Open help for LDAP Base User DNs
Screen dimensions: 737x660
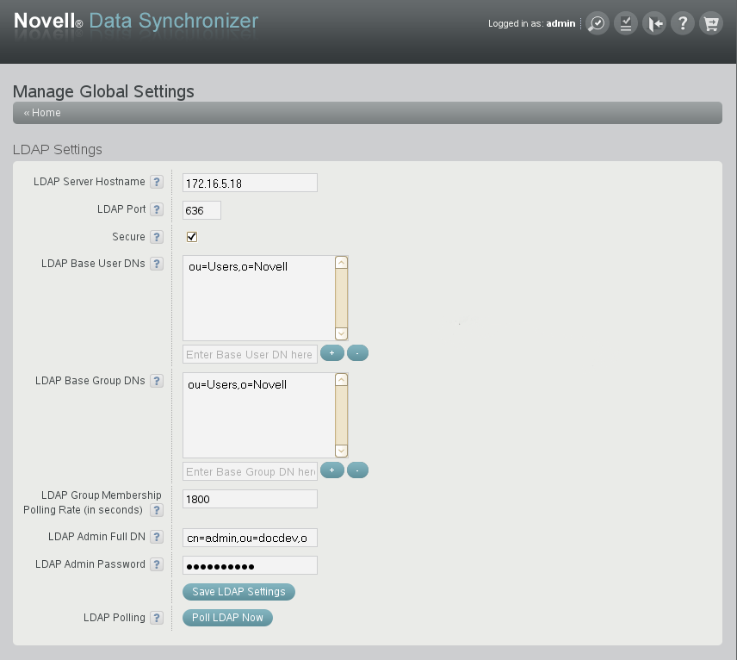[157, 264]
